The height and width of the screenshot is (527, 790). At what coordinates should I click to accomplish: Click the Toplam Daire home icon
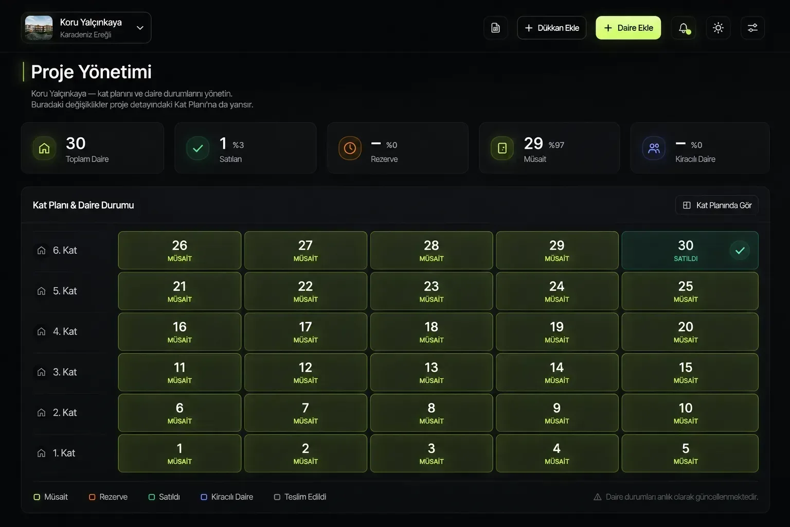(44, 148)
